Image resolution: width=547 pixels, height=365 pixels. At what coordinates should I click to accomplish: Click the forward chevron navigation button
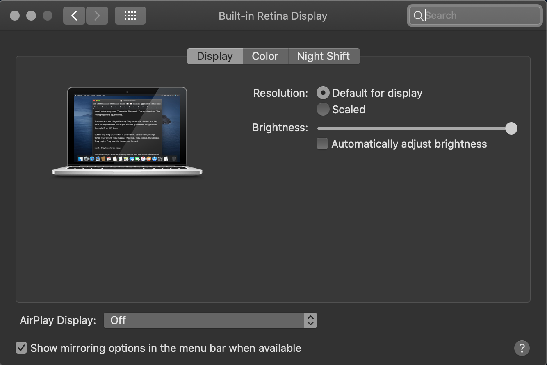97,16
